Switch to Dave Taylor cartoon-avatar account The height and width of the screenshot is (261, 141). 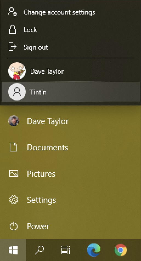(x=71, y=71)
